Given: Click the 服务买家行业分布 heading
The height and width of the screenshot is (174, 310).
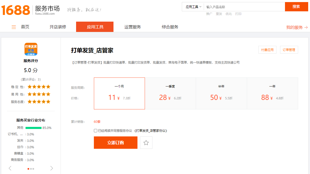Looking at the screenshot, I should (31, 120).
